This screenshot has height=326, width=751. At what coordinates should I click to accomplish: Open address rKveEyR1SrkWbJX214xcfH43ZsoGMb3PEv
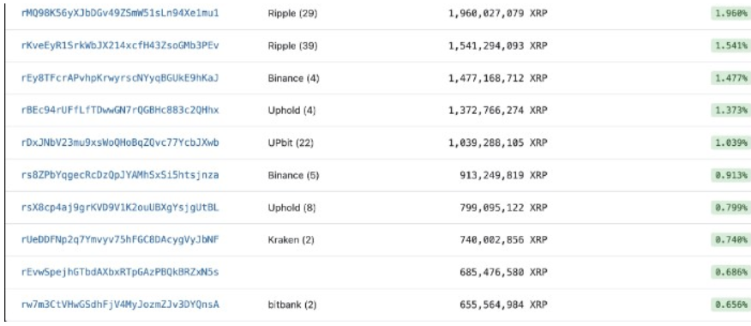coord(120,45)
